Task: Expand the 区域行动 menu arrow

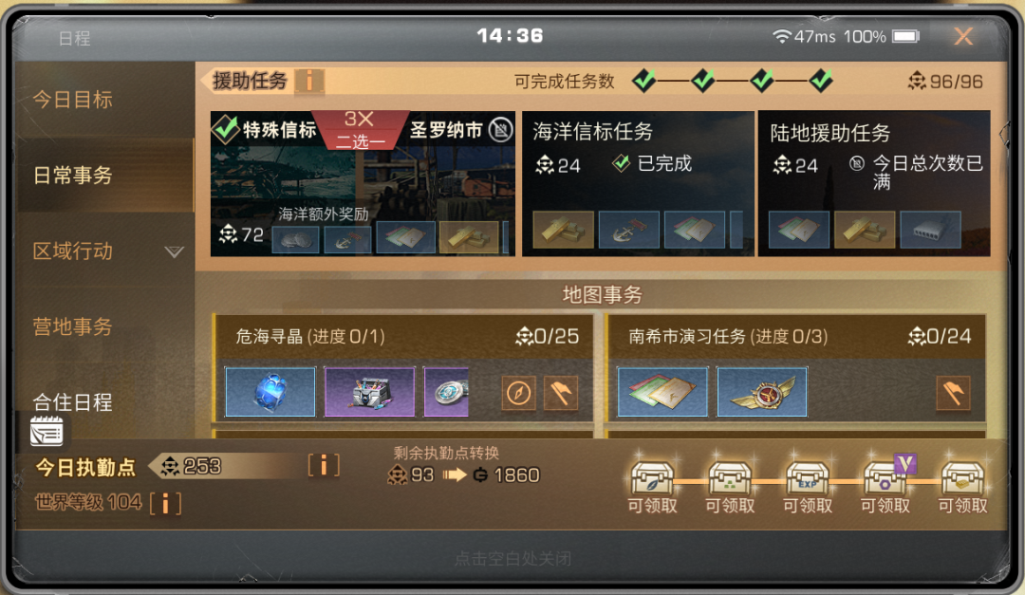Action: pyautogui.click(x=174, y=251)
